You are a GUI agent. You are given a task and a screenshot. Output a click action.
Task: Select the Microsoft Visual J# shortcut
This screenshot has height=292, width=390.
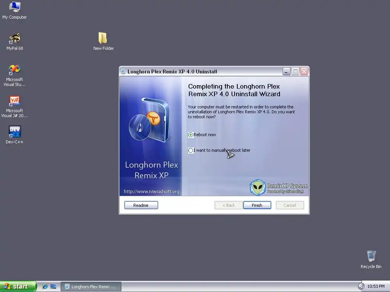pos(14,106)
